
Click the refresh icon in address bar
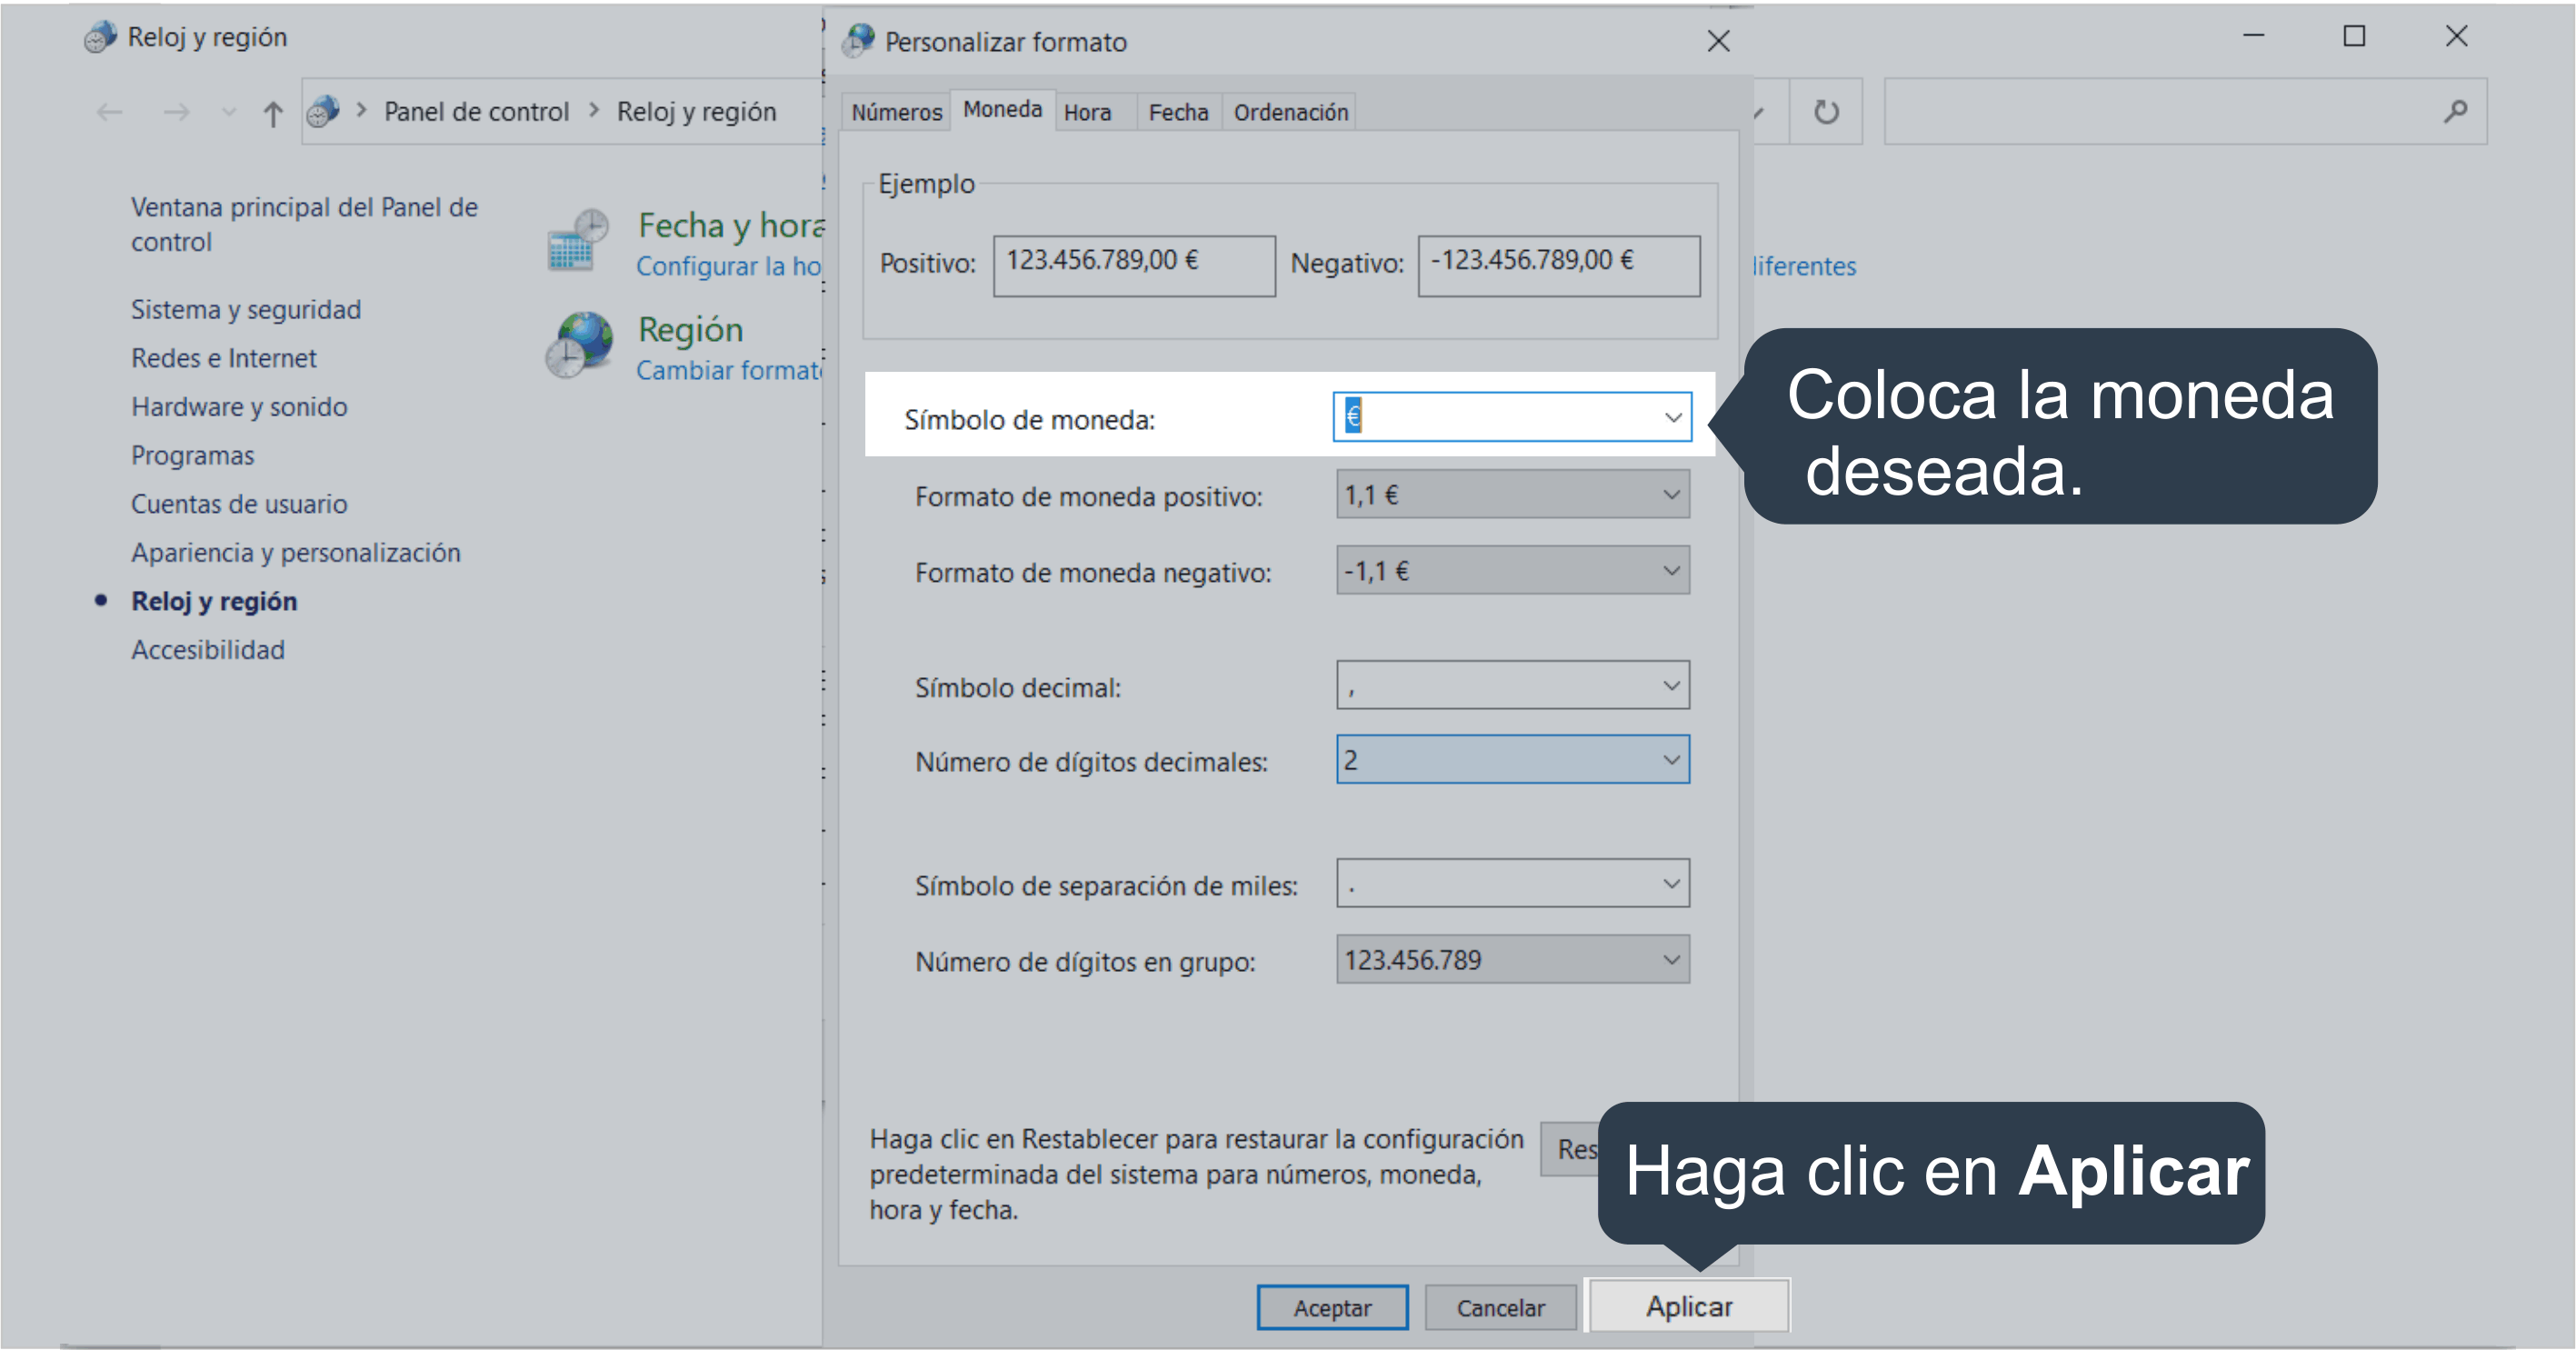pos(1825,112)
